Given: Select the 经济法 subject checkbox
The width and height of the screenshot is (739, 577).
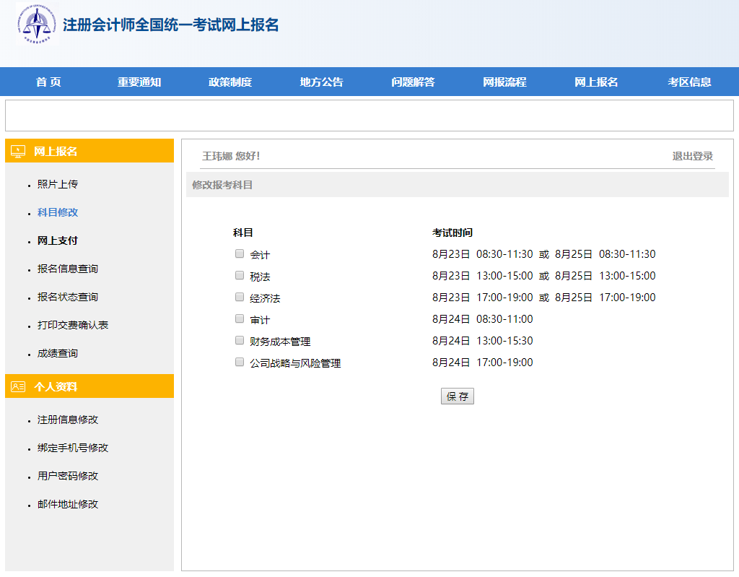Looking at the screenshot, I should coord(239,297).
